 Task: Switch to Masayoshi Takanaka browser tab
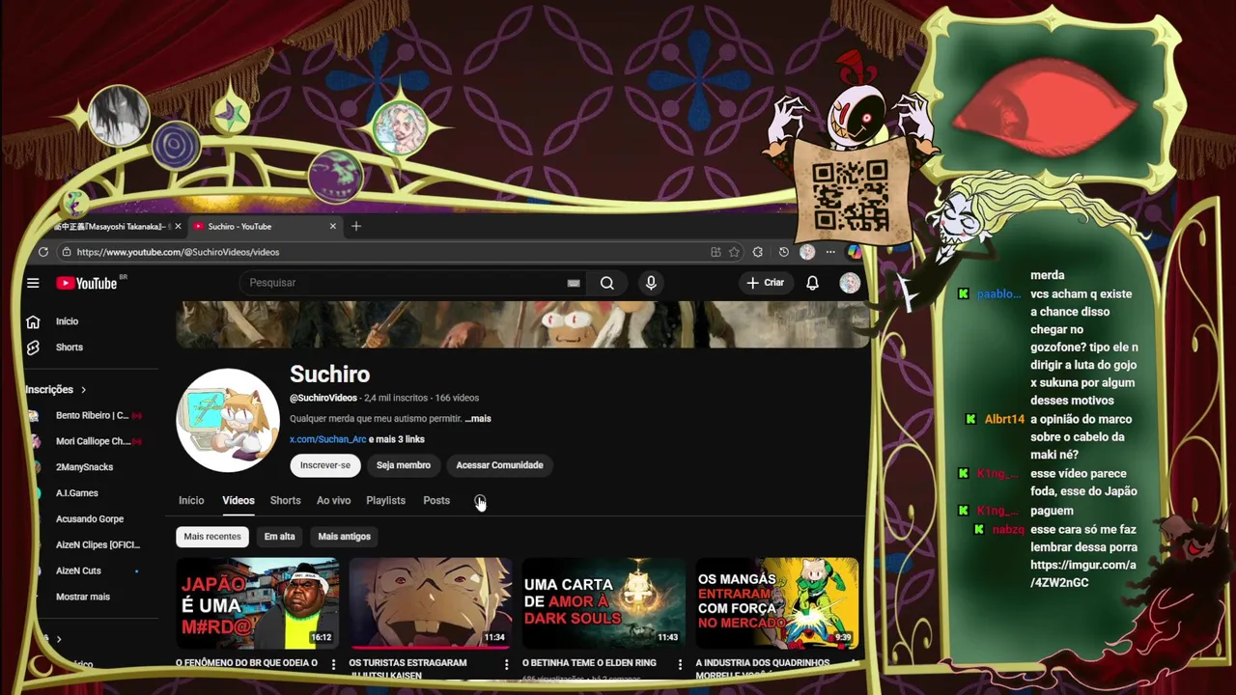tap(114, 226)
